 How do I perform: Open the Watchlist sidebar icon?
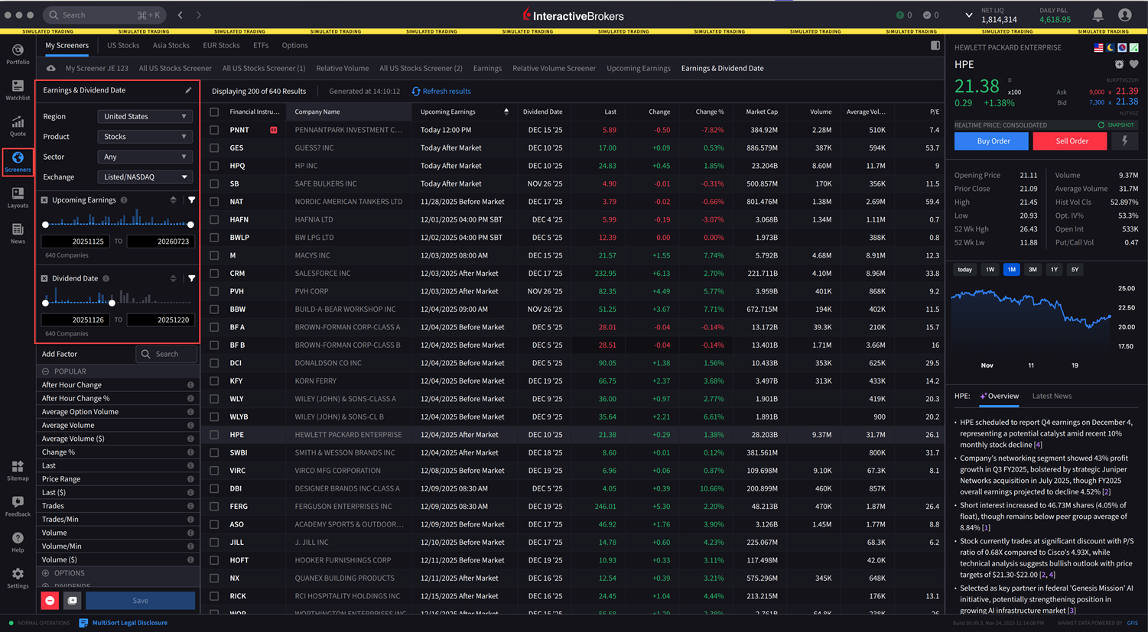[18, 89]
